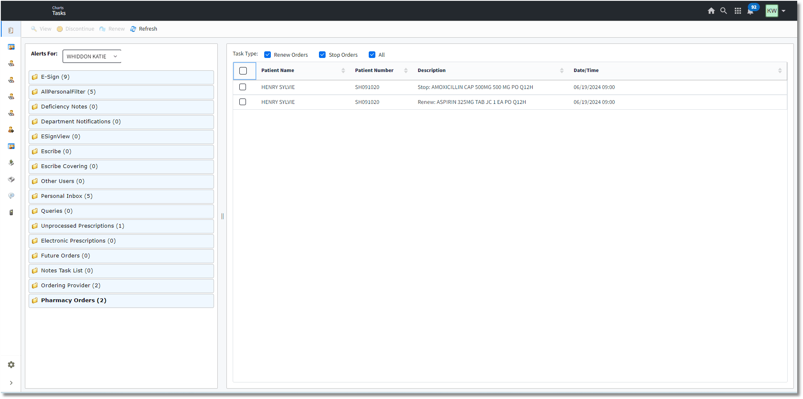Click Renew in the toolbar
Viewport: 803px width, 399px height.
[112, 29]
